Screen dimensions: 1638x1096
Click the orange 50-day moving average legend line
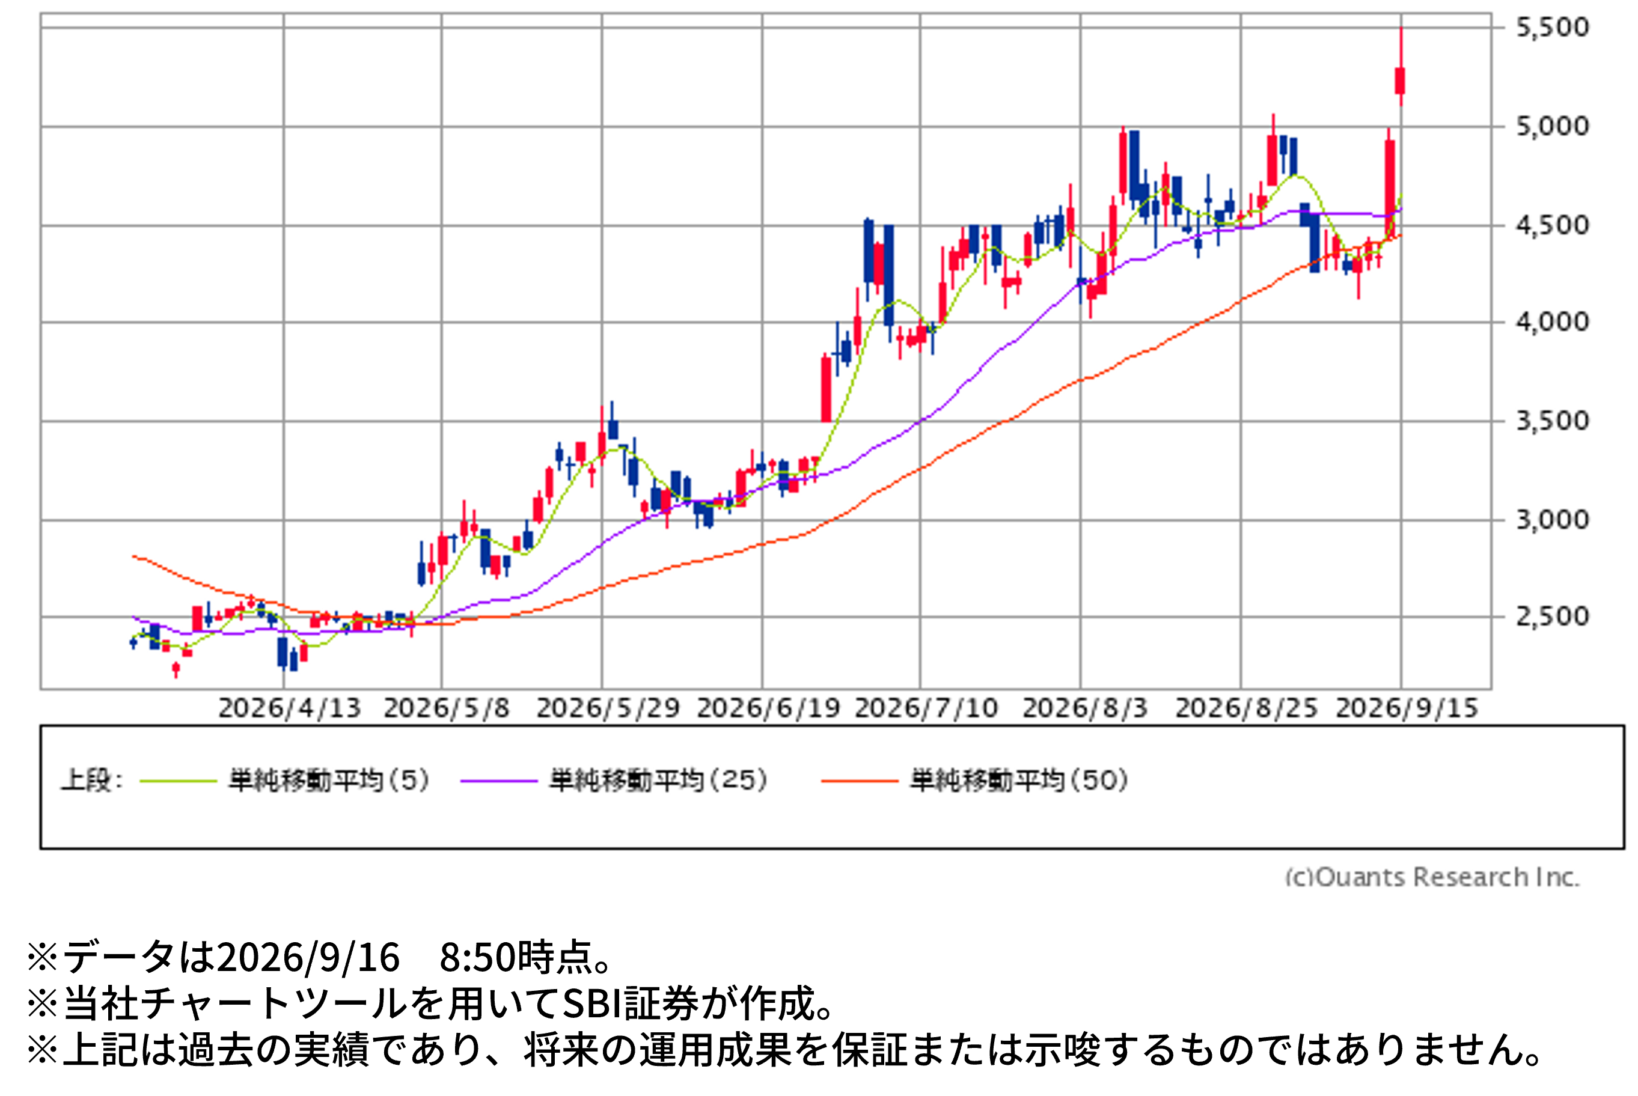(x=859, y=781)
